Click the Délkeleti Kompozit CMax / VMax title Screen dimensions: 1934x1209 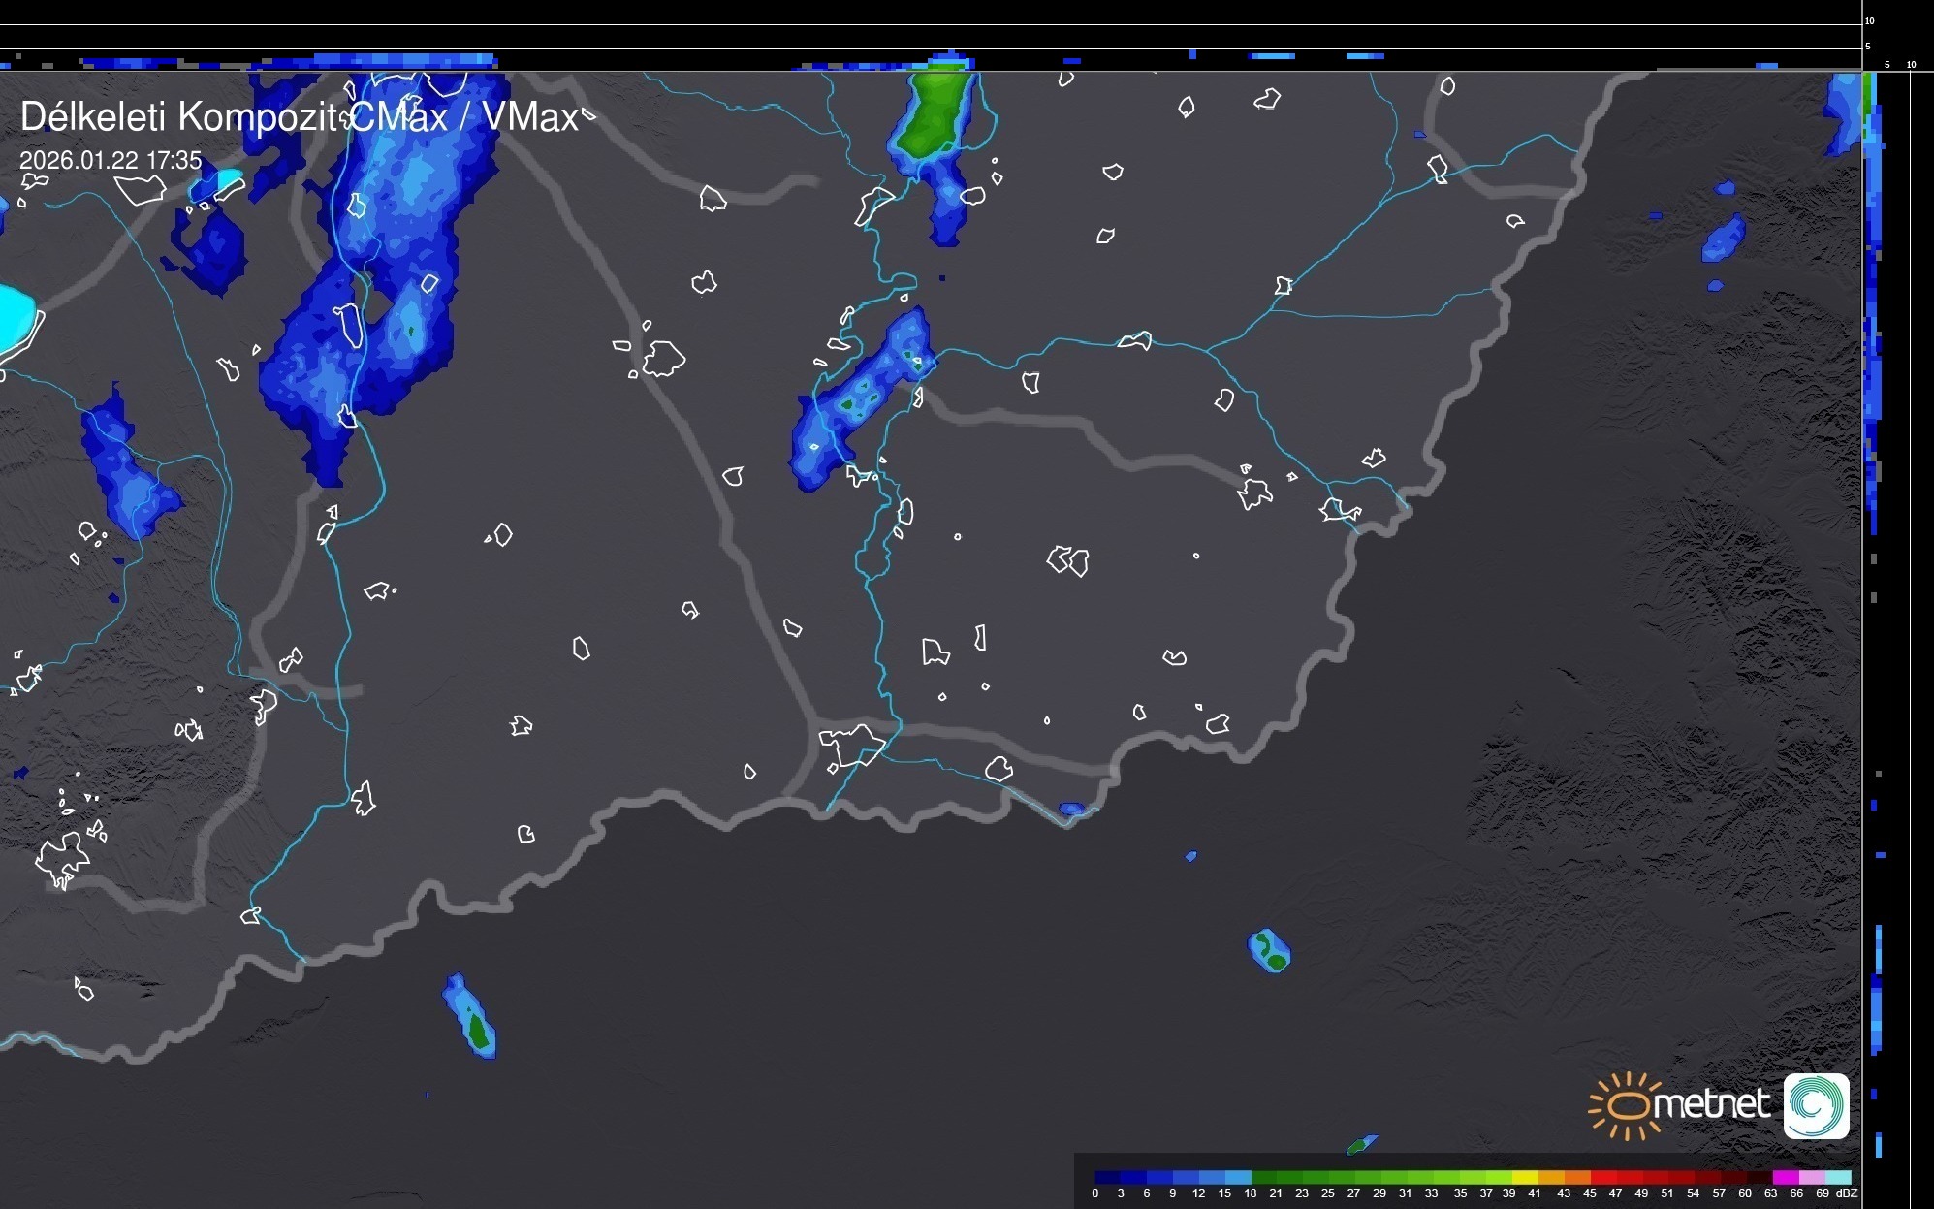point(299,117)
